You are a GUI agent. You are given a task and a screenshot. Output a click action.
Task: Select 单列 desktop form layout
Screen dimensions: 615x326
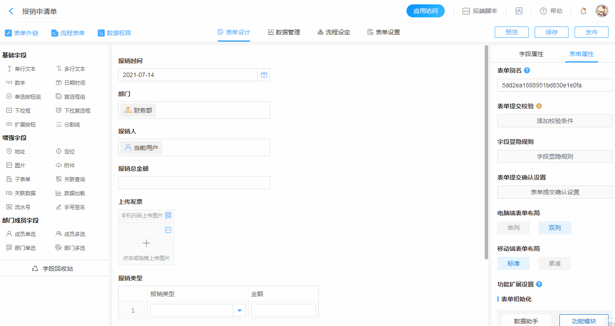(513, 228)
